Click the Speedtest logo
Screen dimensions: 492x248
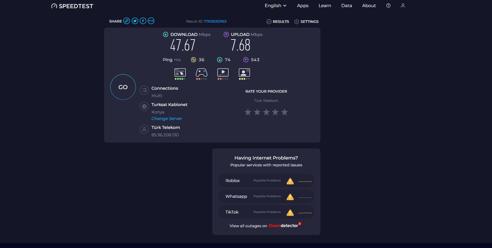click(x=72, y=6)
